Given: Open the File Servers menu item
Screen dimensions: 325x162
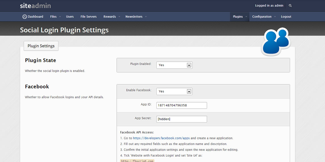Looking at the screenshot, I should [89, 16].
